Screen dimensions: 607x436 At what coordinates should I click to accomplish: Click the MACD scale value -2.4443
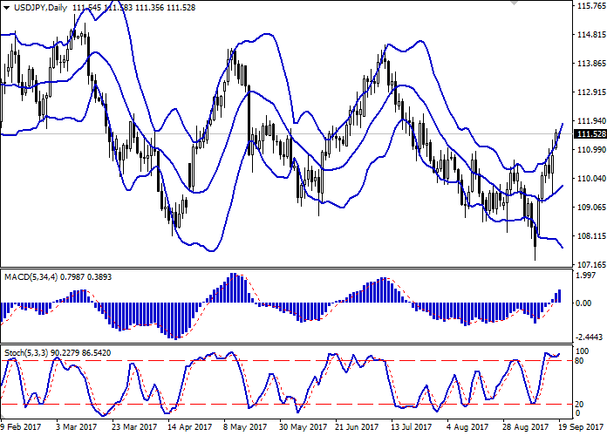pyautogui.click(x=590, y=337)
